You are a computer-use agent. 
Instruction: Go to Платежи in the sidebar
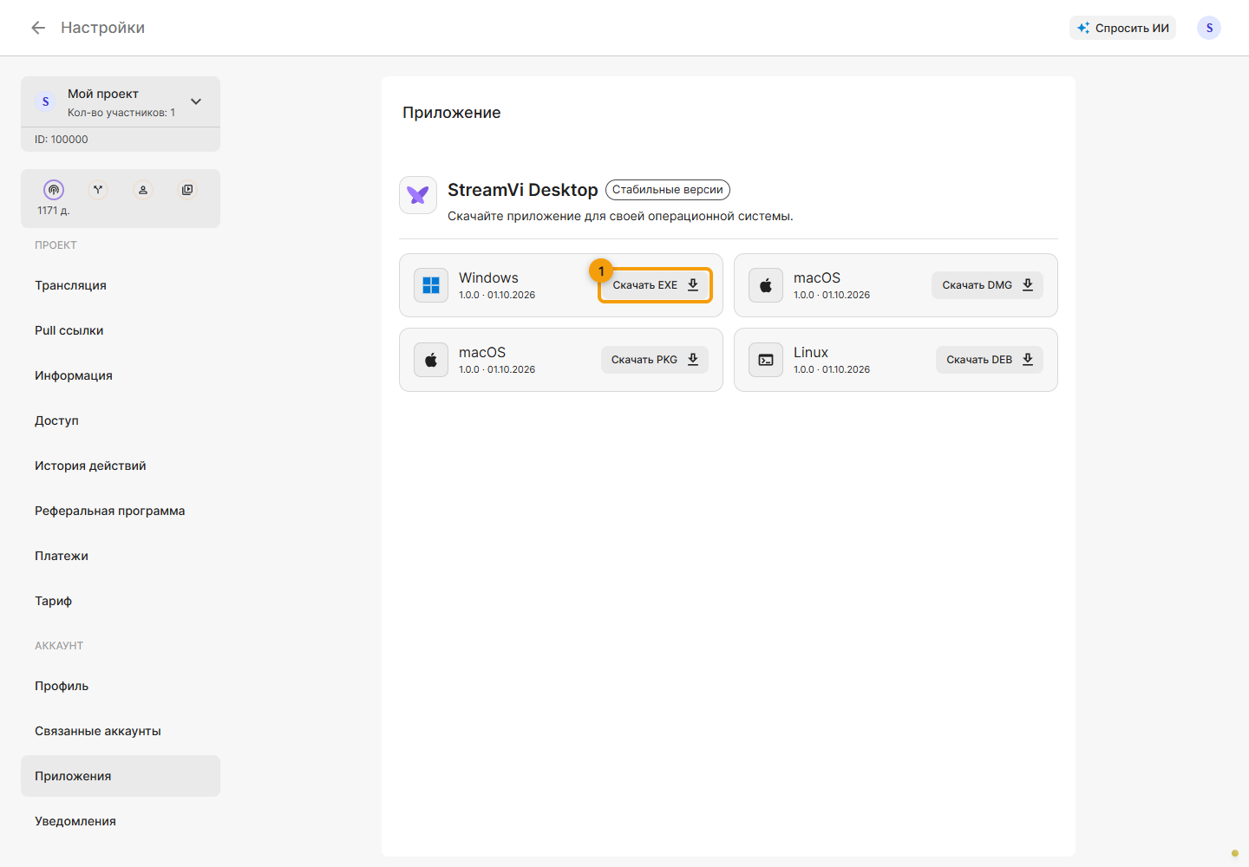121,556
